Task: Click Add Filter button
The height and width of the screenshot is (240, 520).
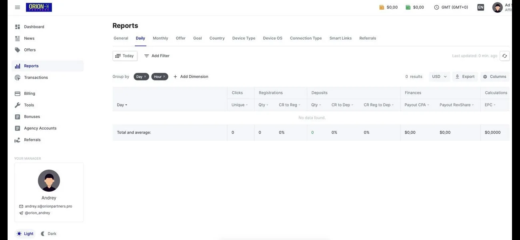Action: tap(157, 56)
